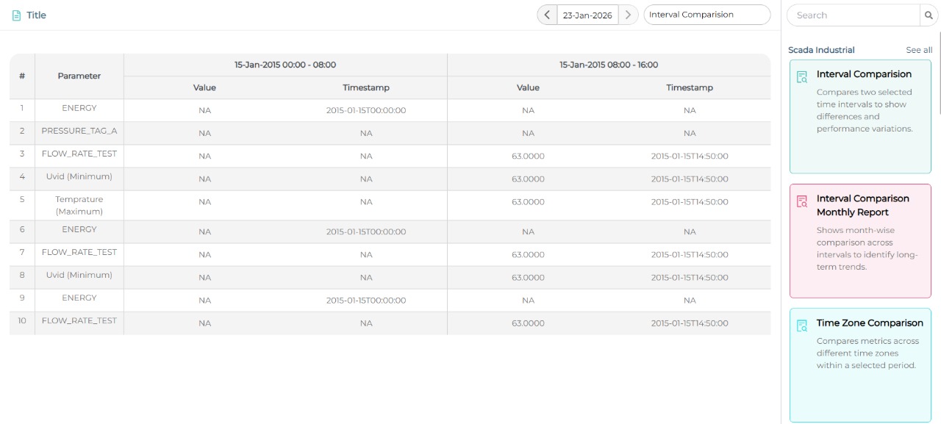The height and width of the screenshot is (424, 941).
Task: Click the Interval Comparision report name field
Action: point(706,15)
